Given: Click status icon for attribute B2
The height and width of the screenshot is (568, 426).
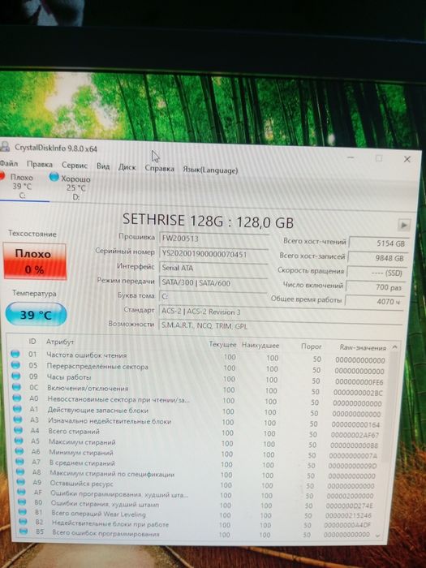Looking at the screenshot, I should (x=23, y=521).
